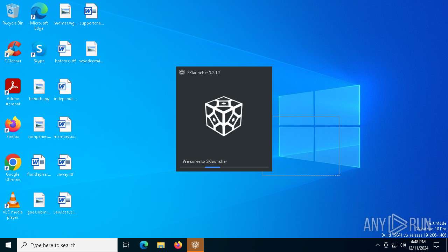Select the floridaphas... Word document

pyautogui.click(x=39, y=166)
